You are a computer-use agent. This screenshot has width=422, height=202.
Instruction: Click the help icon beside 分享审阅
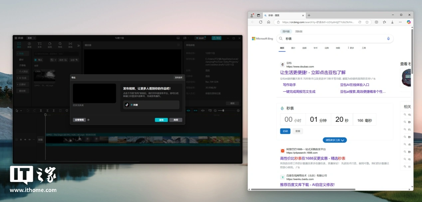(88, 120)
